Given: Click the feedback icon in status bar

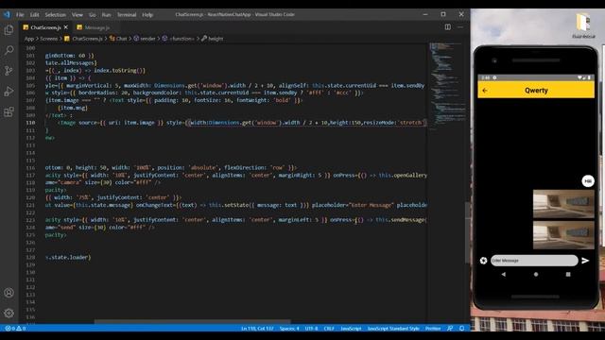Looking at the screenshot, I should click(450, 329).
